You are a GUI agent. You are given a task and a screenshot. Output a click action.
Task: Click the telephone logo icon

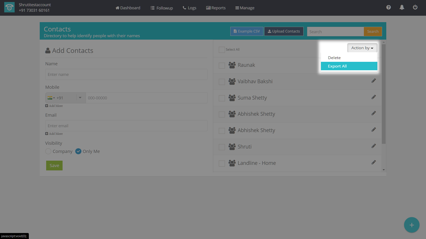9,8
